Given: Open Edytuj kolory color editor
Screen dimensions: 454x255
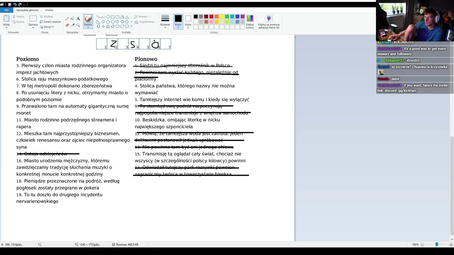Looking at the screenshot, I should pyautogui.click(x=250, y=22).
